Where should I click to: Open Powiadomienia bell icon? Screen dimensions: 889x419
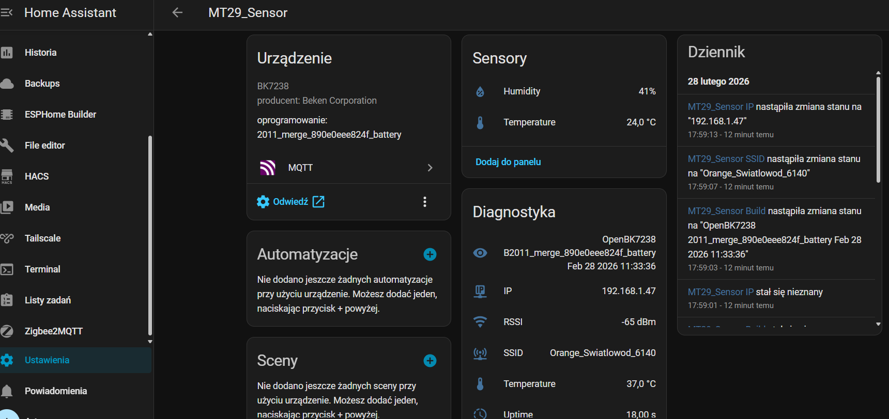(7, 391)
